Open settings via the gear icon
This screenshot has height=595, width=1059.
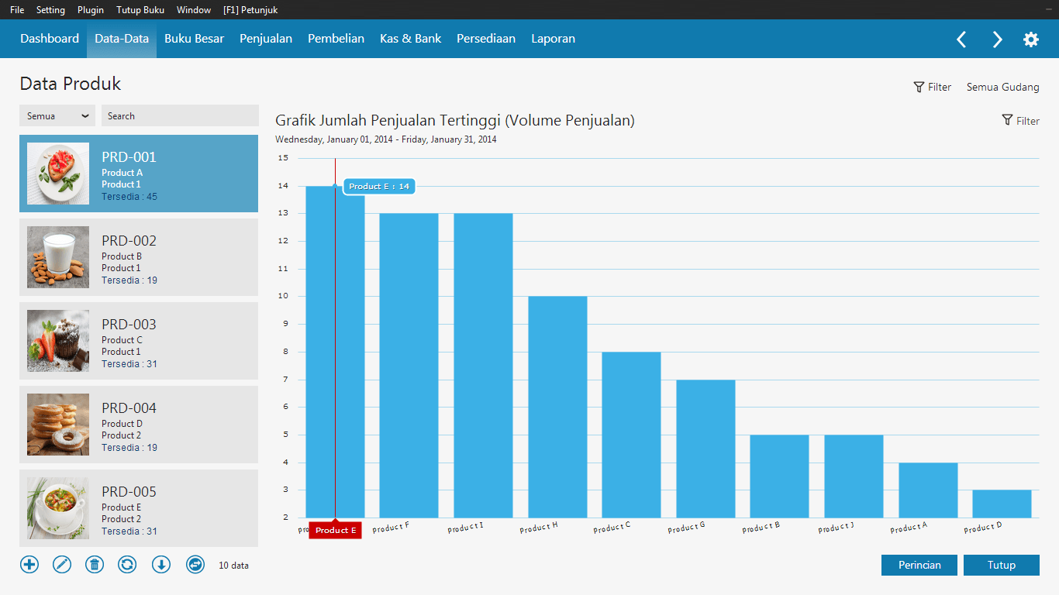point(1031,40)
